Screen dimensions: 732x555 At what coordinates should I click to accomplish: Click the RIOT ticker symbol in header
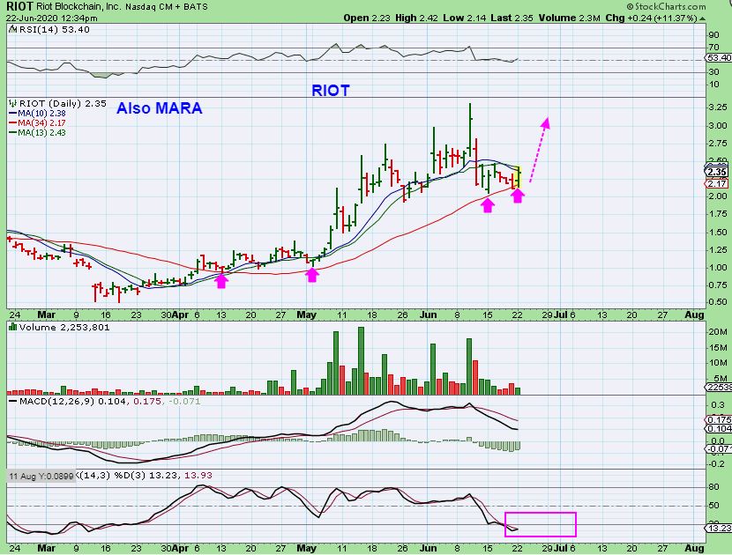pyautogui.click(x=19, y=6)
